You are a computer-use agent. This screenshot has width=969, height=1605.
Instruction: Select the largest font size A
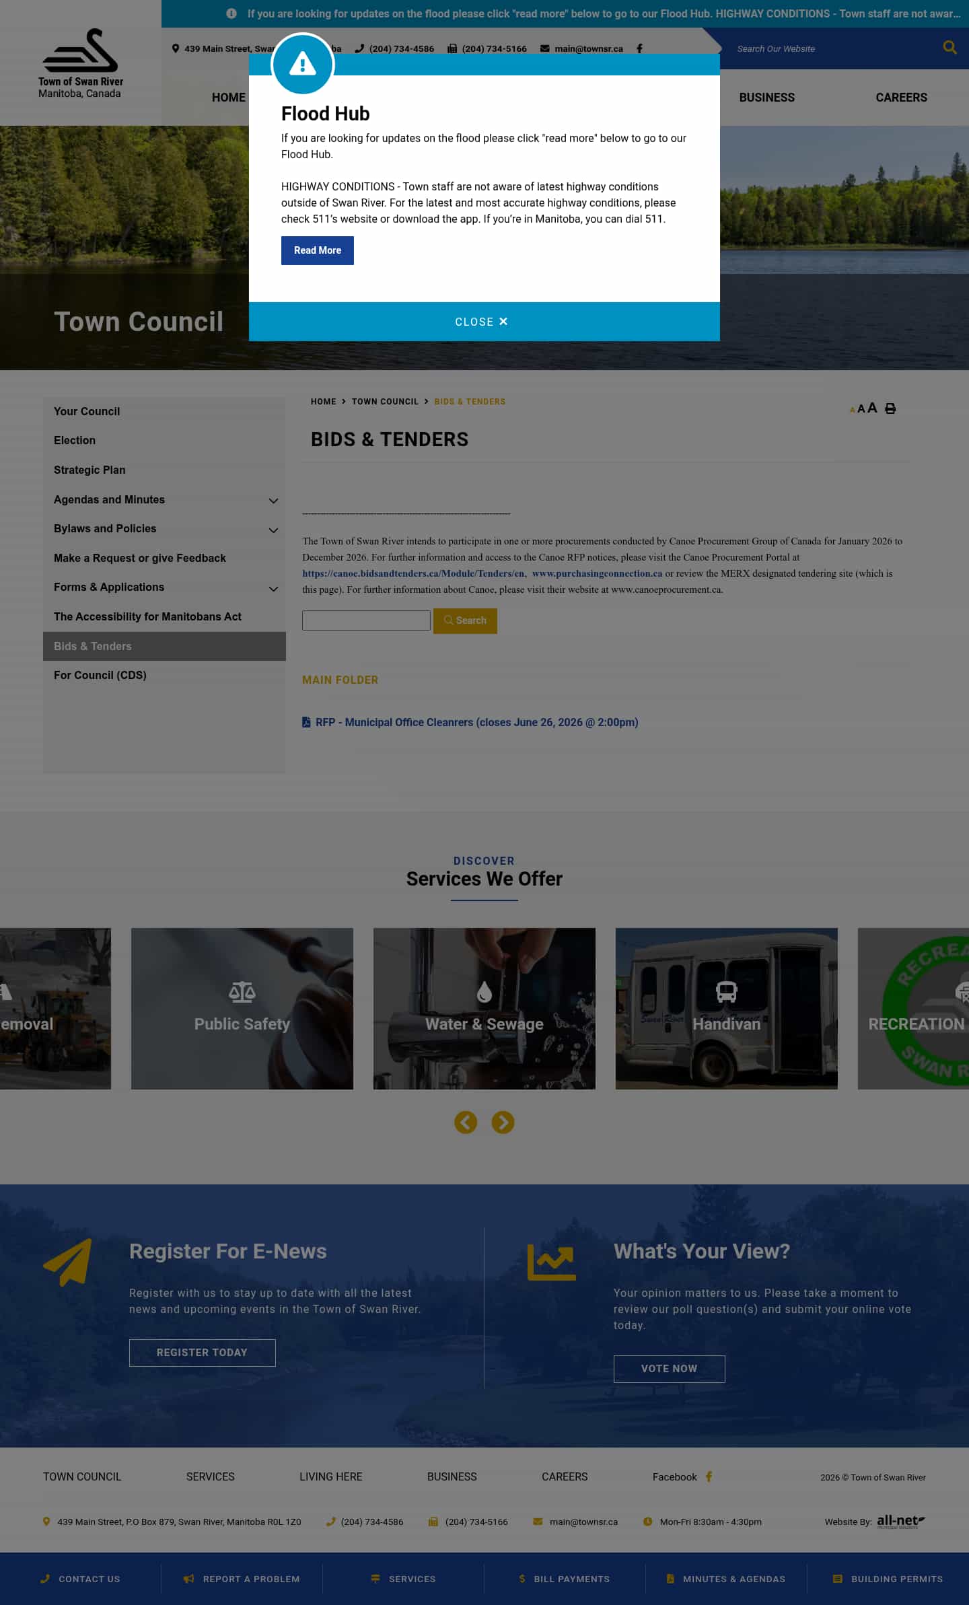(x=872, y=408)
